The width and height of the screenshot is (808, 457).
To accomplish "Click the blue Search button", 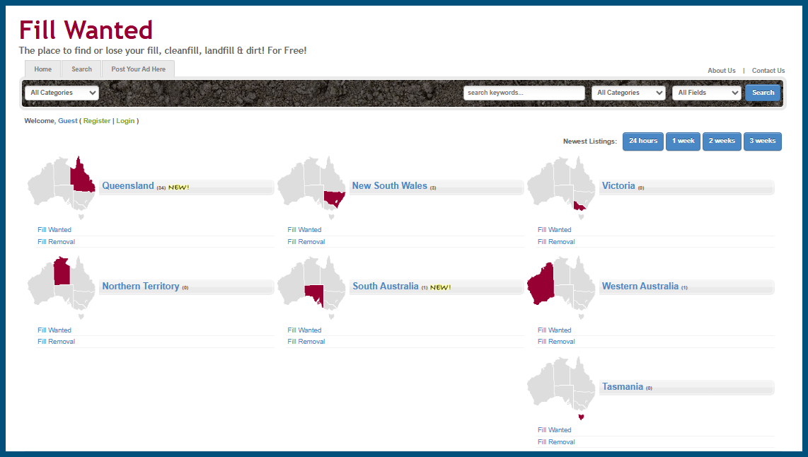I will pos(763,93).
